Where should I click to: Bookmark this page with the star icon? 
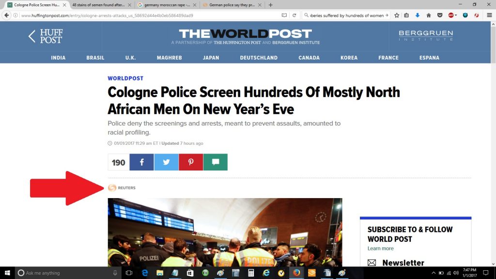(397, 15)
